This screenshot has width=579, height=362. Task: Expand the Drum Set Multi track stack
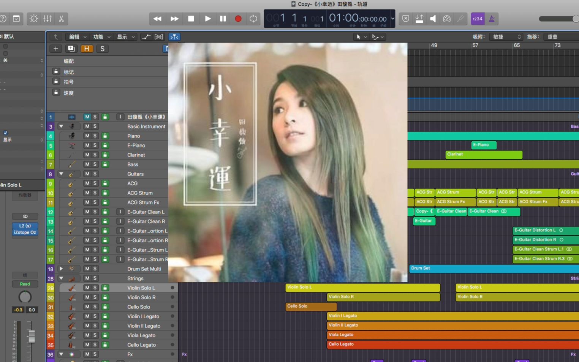pos(61,269)
